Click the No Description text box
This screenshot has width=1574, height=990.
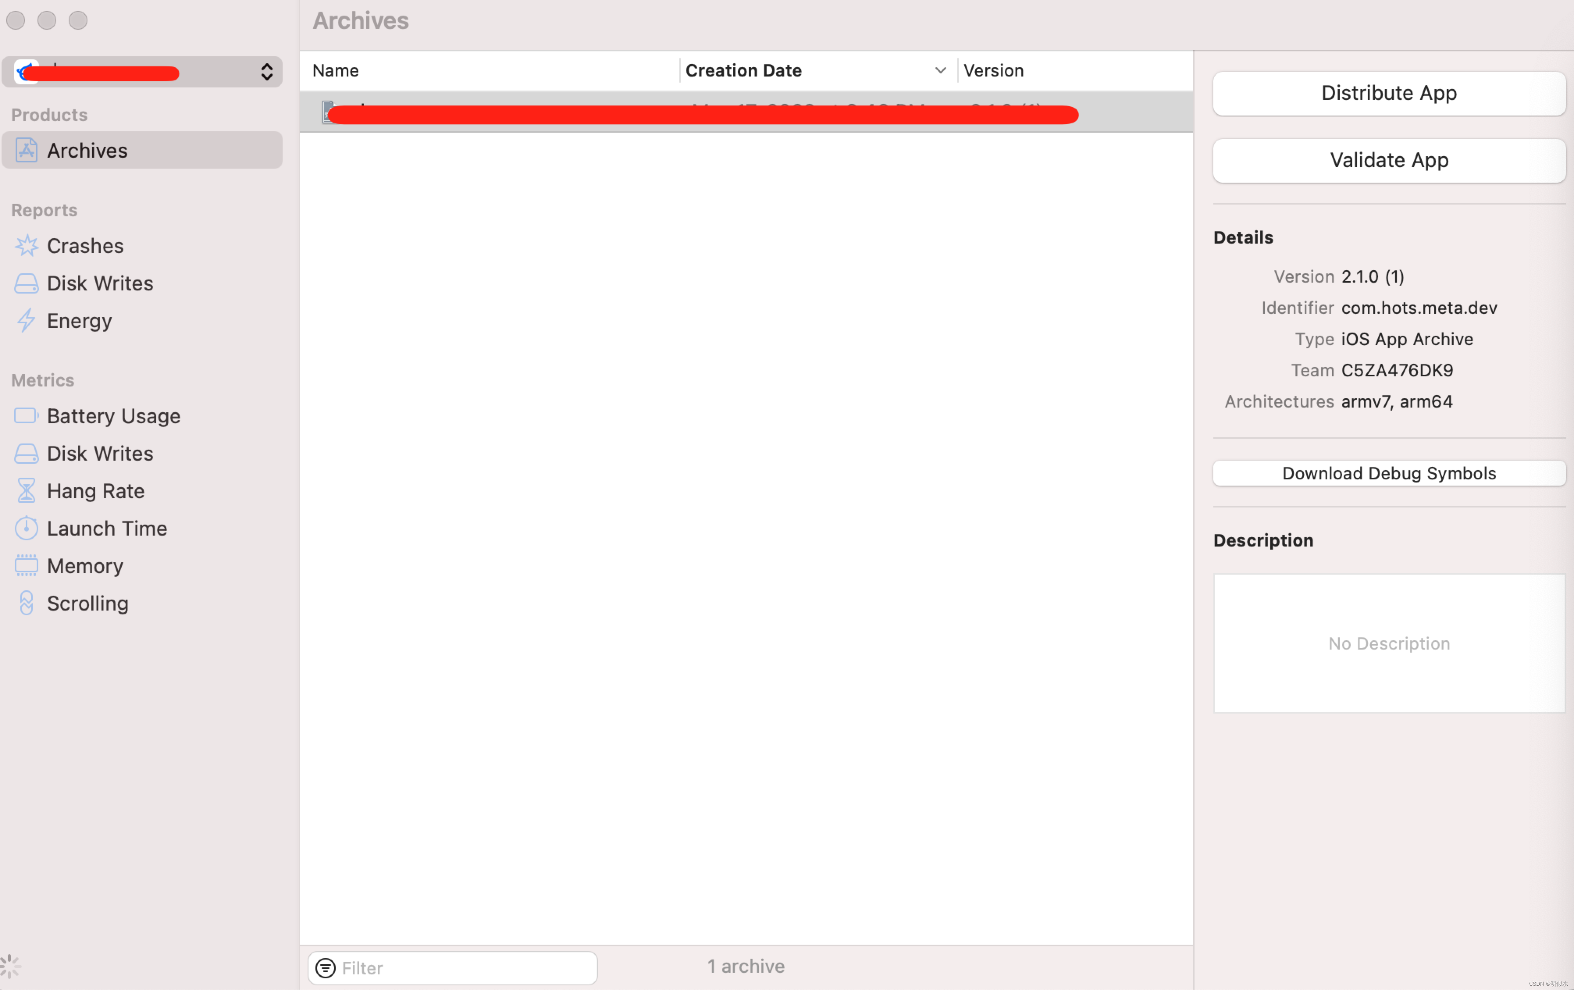pos(1388,644)
